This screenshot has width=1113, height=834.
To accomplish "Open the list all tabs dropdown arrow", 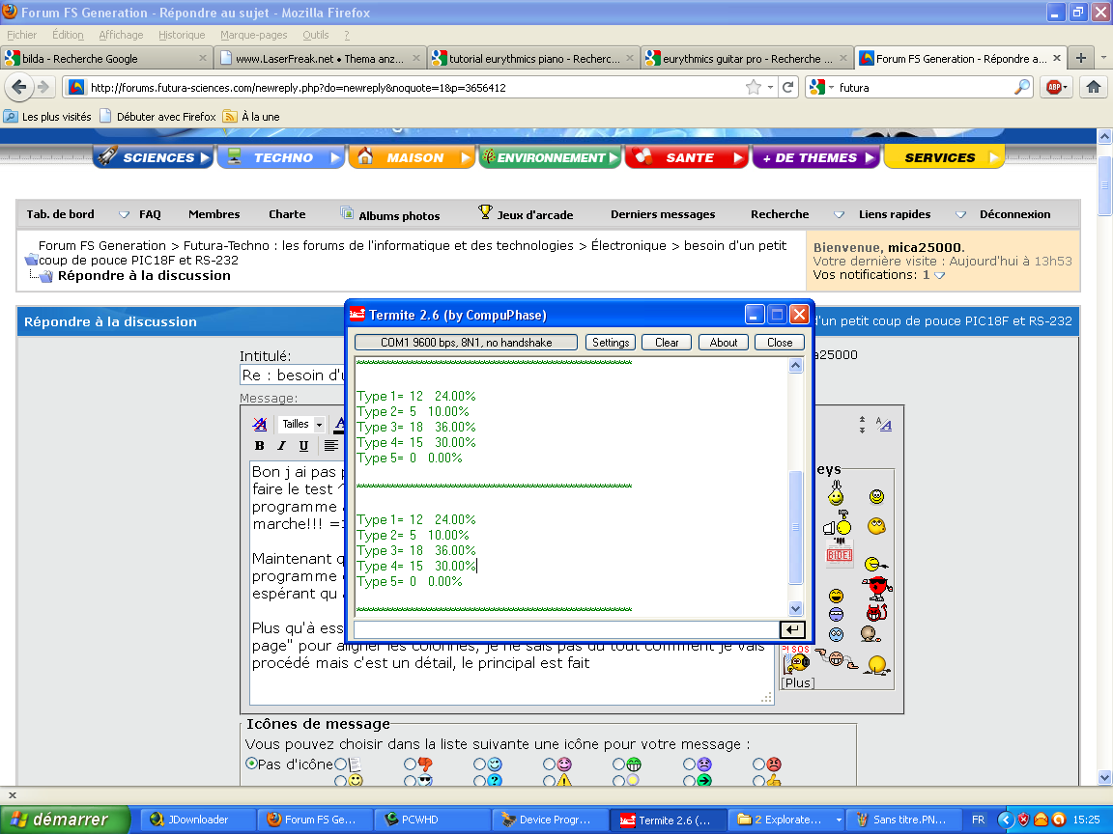I will click(x=1103, y=58).
